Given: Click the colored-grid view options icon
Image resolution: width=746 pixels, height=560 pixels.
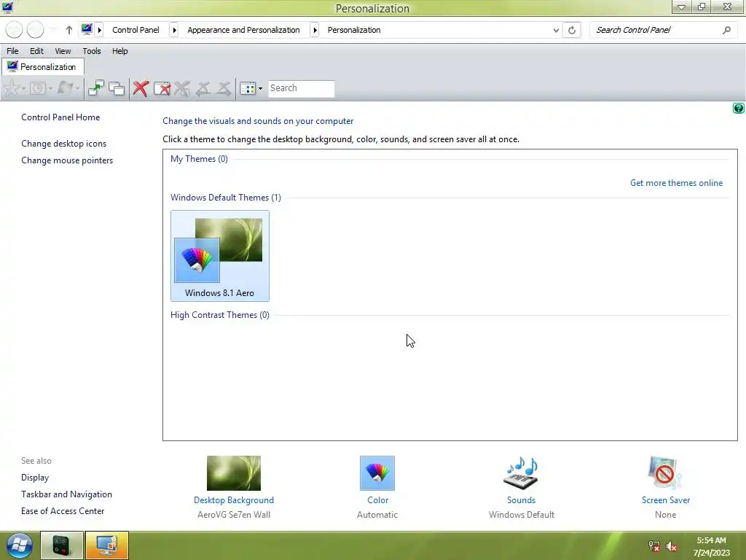Looking at the screenshot, I should [x=248, y=88].
